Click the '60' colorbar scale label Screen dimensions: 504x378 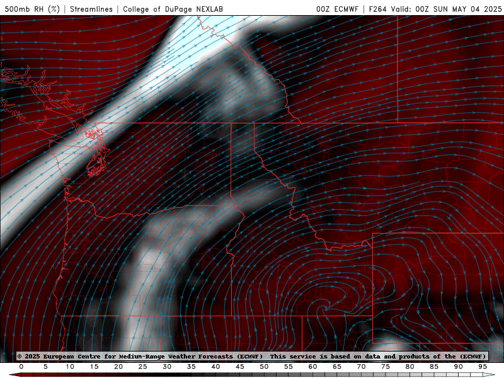(x=312, y=367)
